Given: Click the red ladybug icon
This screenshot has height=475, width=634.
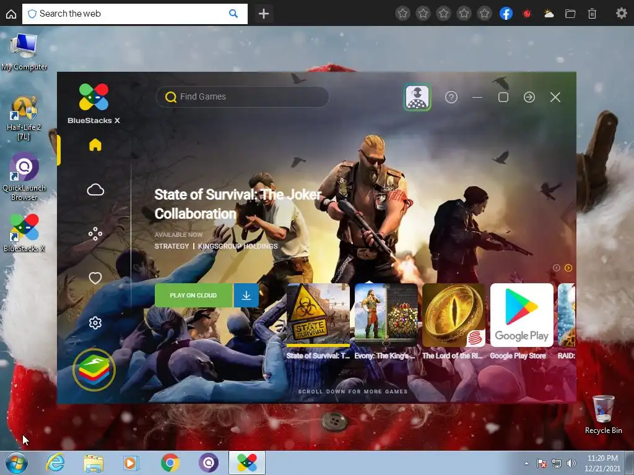Looking at the screenshot, I should click(527, 14).
